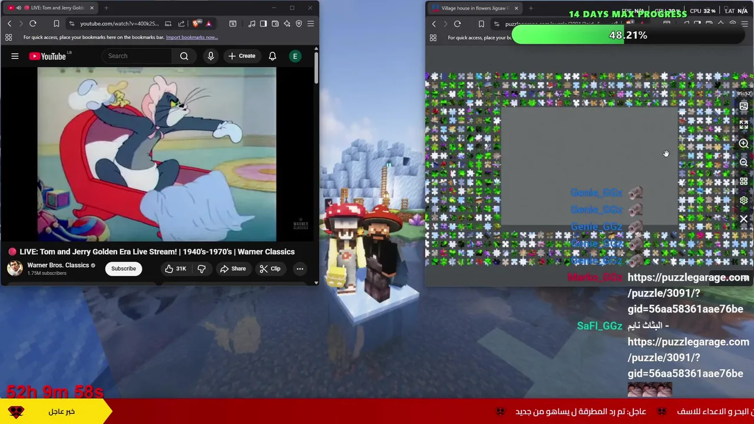Open apps grid icon on YouTube bookmarks bar
754x424 pixels.
9,37
